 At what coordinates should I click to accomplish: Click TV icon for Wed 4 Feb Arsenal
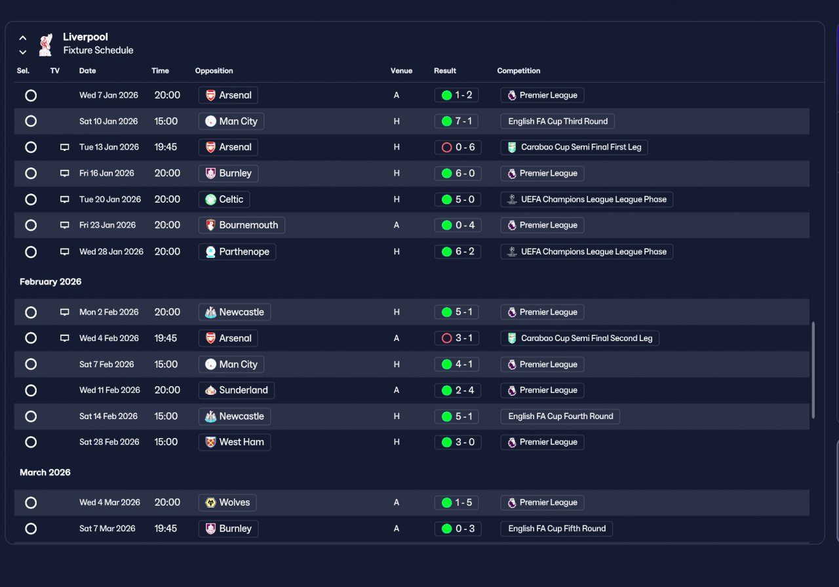click(64, 338)
